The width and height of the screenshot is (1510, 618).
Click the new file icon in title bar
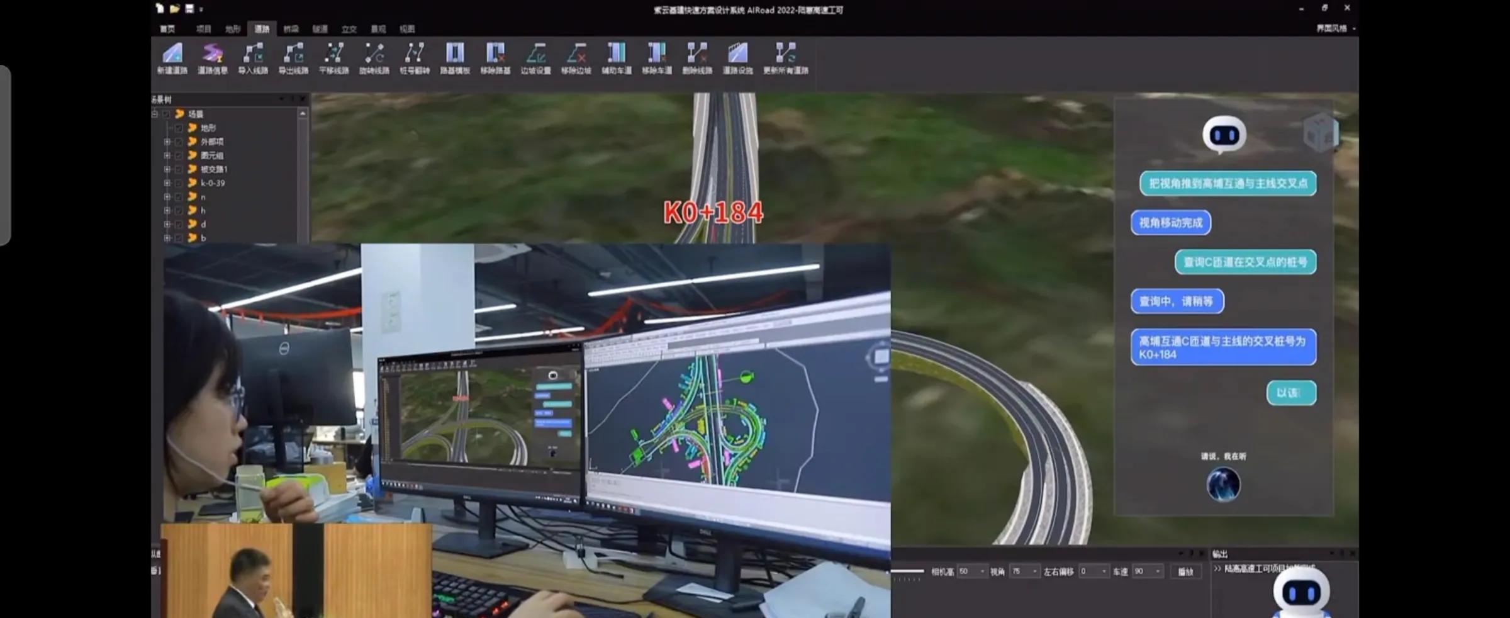pyautogui.click(x=160, y=8)
